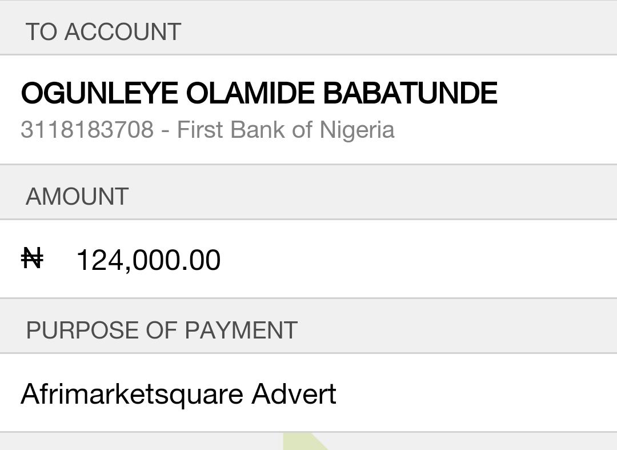Tap the pale green shape at the bottom

304,443
